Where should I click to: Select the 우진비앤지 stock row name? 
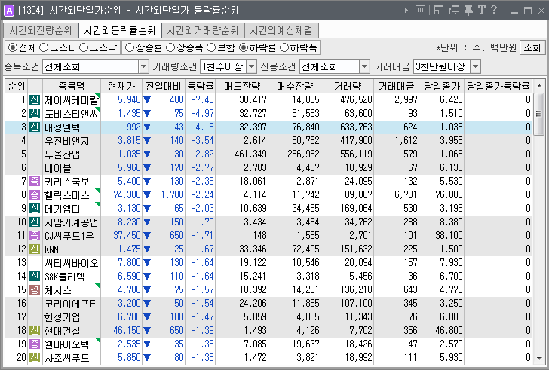point(67,141)
